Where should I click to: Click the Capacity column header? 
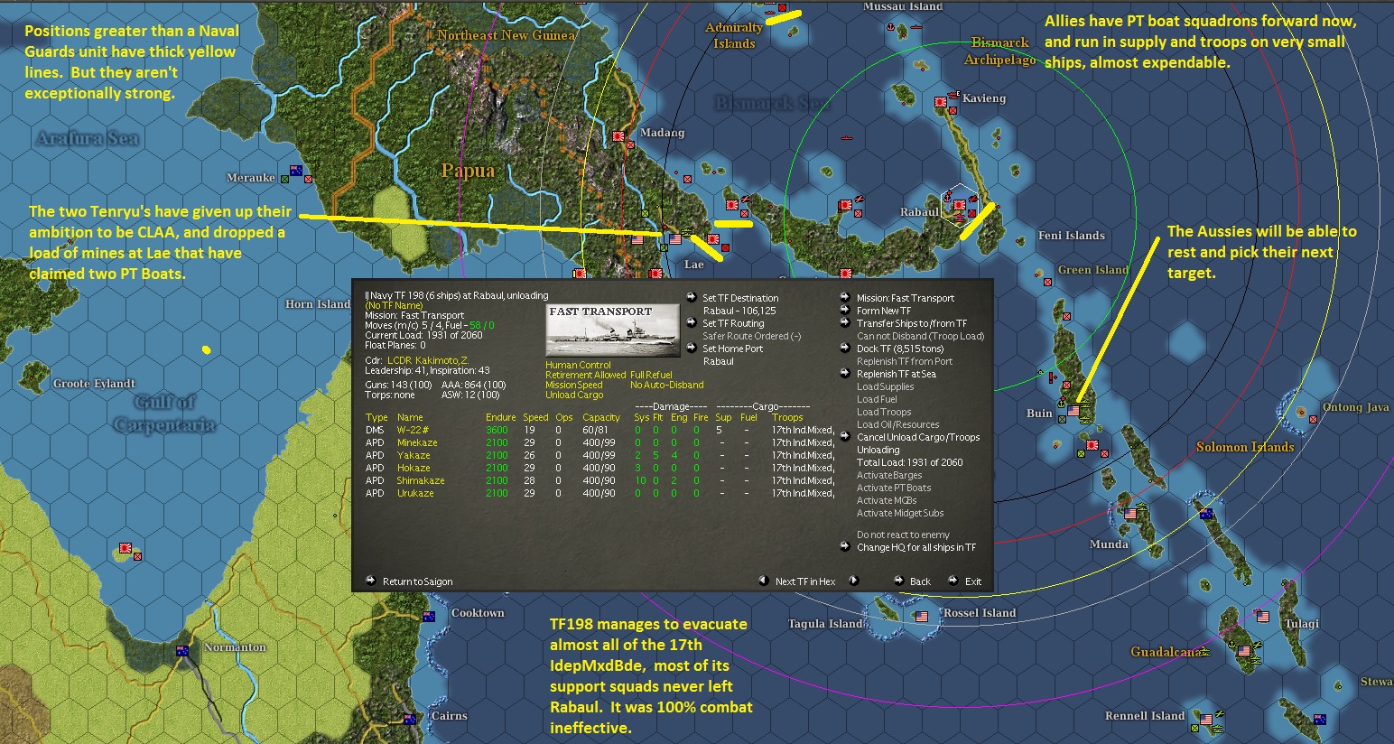click(601, 417)
